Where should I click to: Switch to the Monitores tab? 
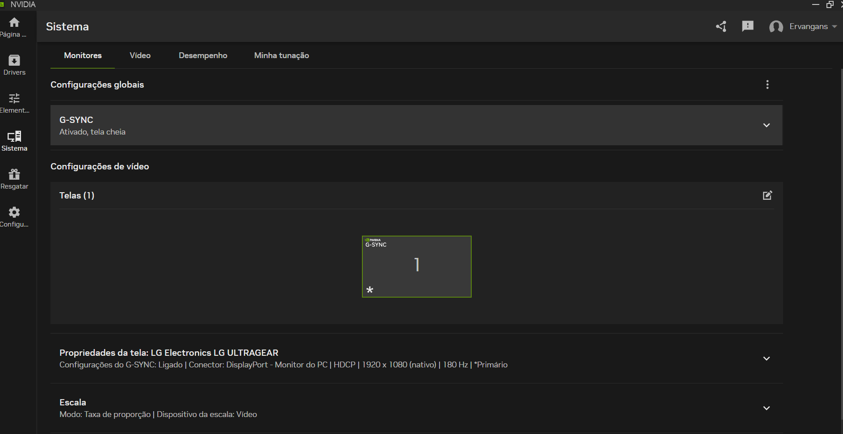pyautogui.click(x=83, y=55)
